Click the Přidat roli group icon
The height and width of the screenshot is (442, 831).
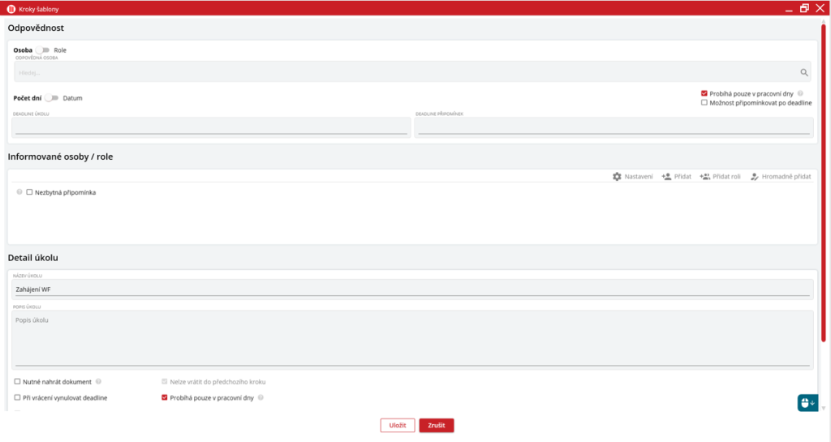pos(704,176)
